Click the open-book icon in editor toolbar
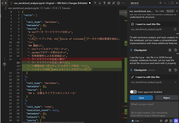 click(109, 3)
